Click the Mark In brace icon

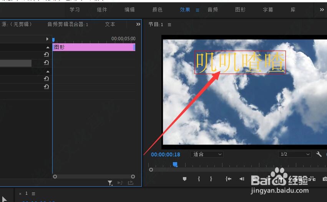(199, 179)
